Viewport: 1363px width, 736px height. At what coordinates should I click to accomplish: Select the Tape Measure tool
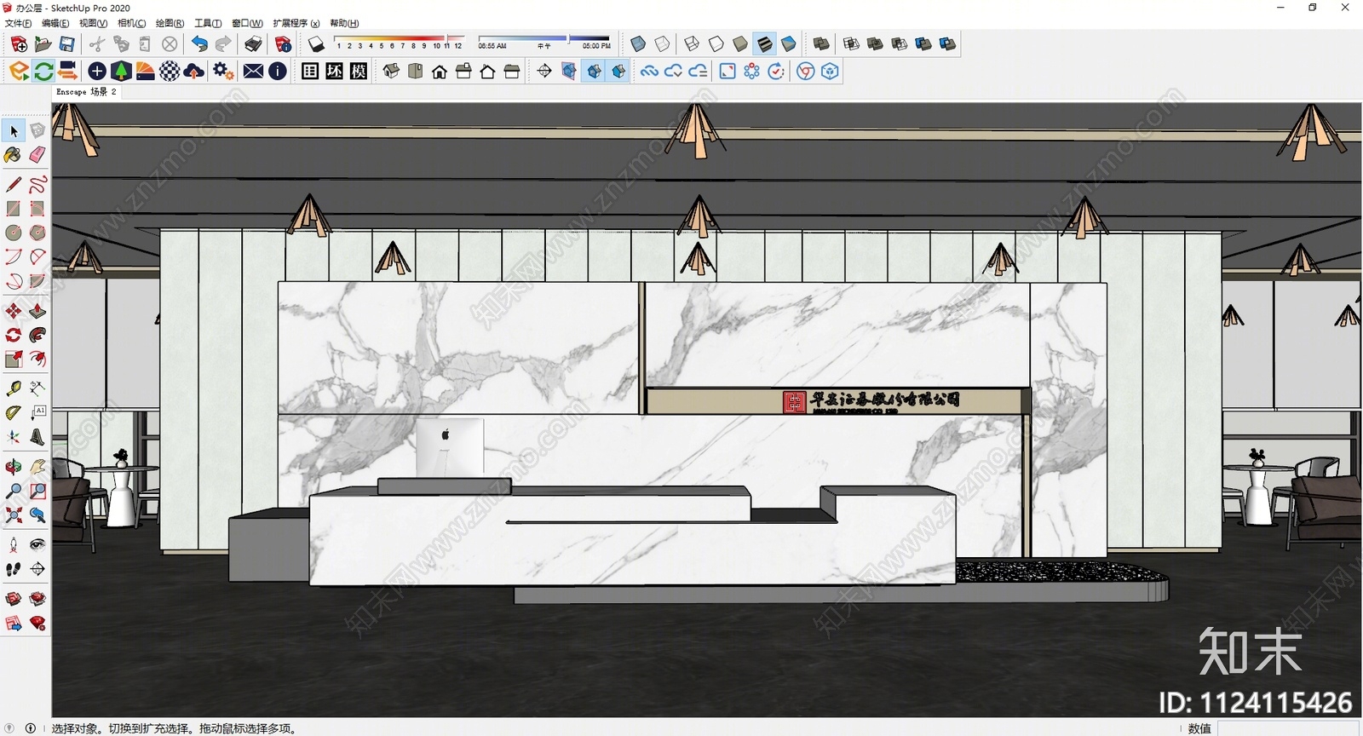tap(14, 388)
